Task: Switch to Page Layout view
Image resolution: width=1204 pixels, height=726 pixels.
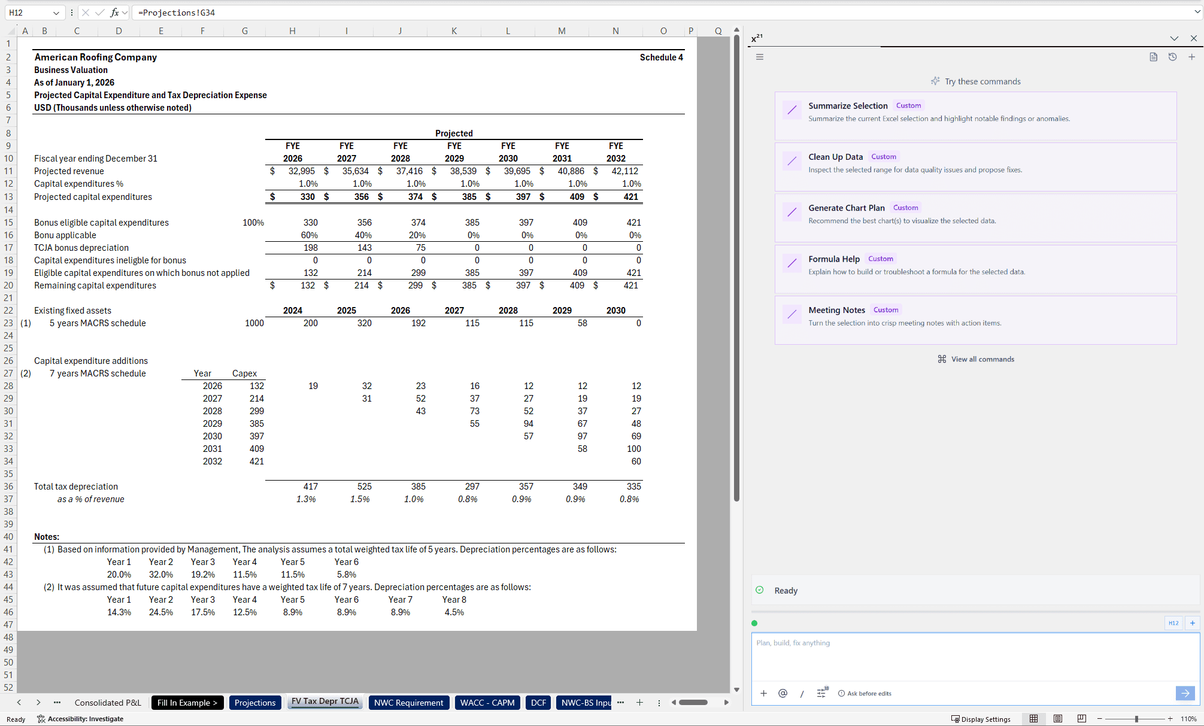Action: 1057,719
